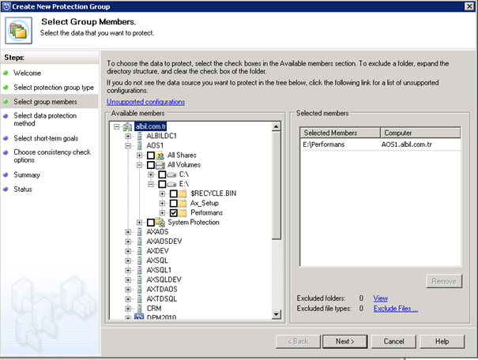Image resolution: width=478 pixels, height=360 pixels.
Task: Click the AXDEV server icon
Action: point(139,251)
